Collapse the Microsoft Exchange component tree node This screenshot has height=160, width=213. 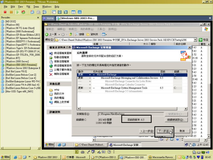click(94, 75)
